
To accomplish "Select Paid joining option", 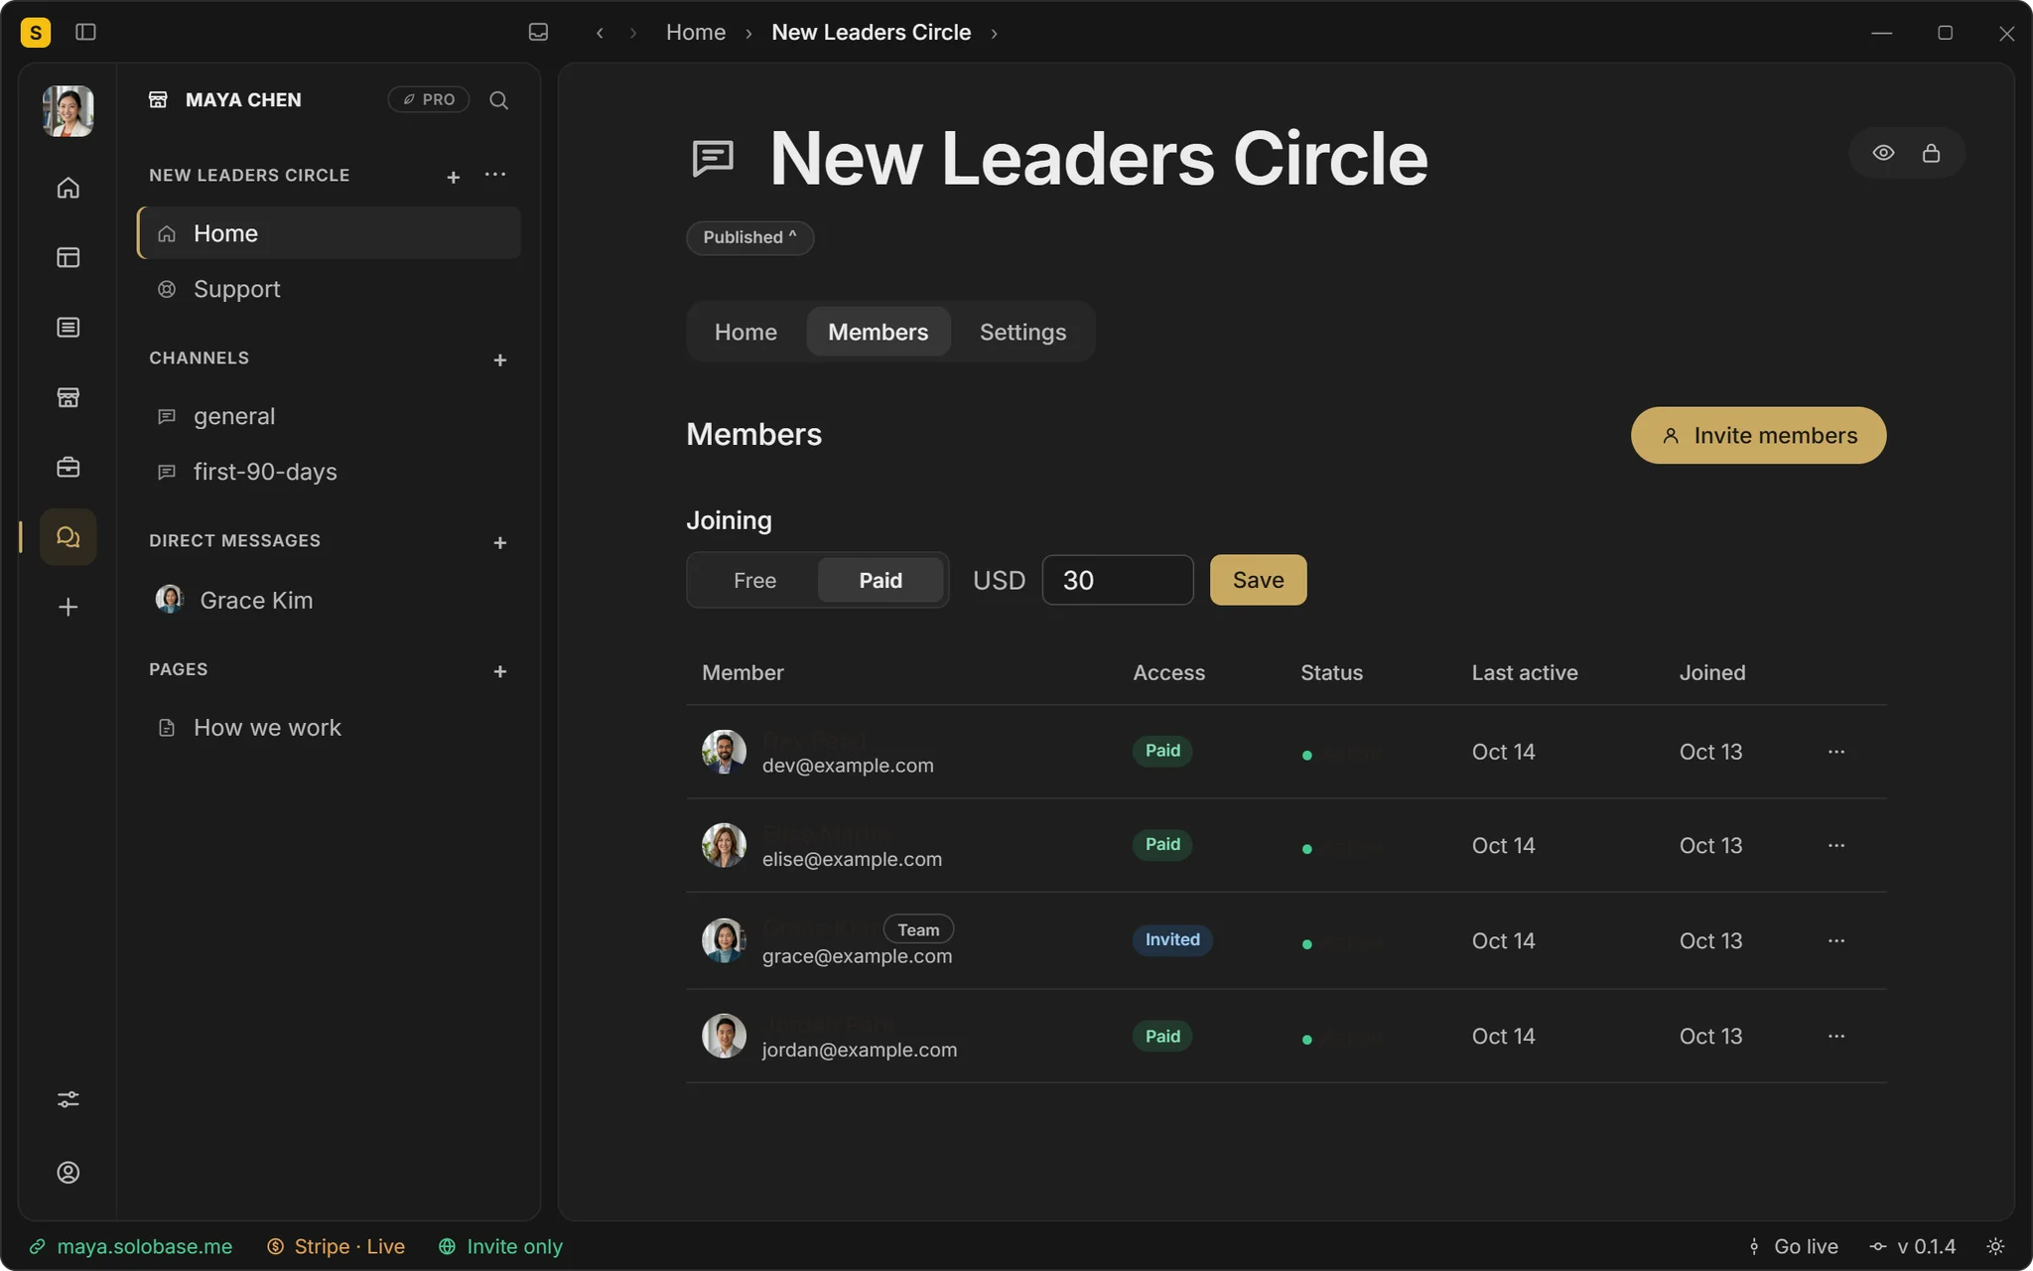I will pyautogui.click(x=881, y=580).
